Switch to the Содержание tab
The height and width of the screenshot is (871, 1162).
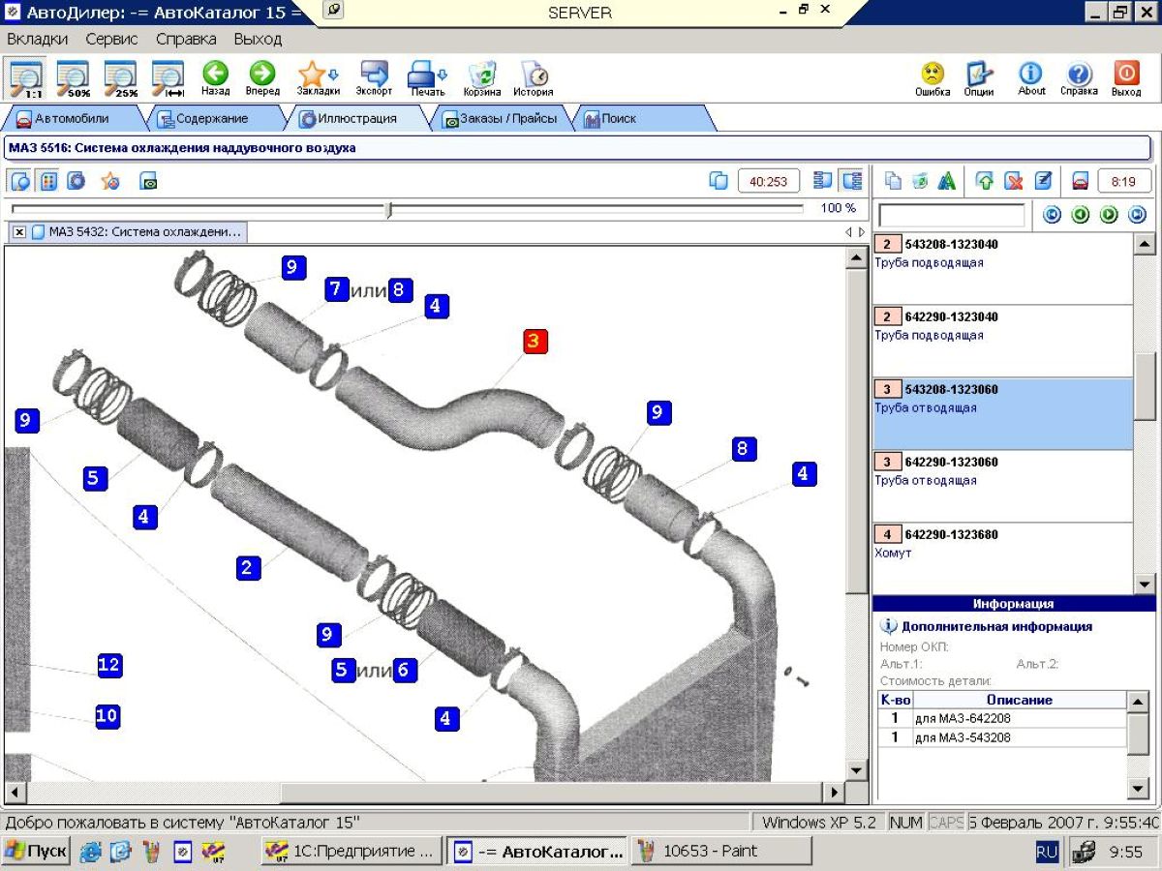pos(211,119)
